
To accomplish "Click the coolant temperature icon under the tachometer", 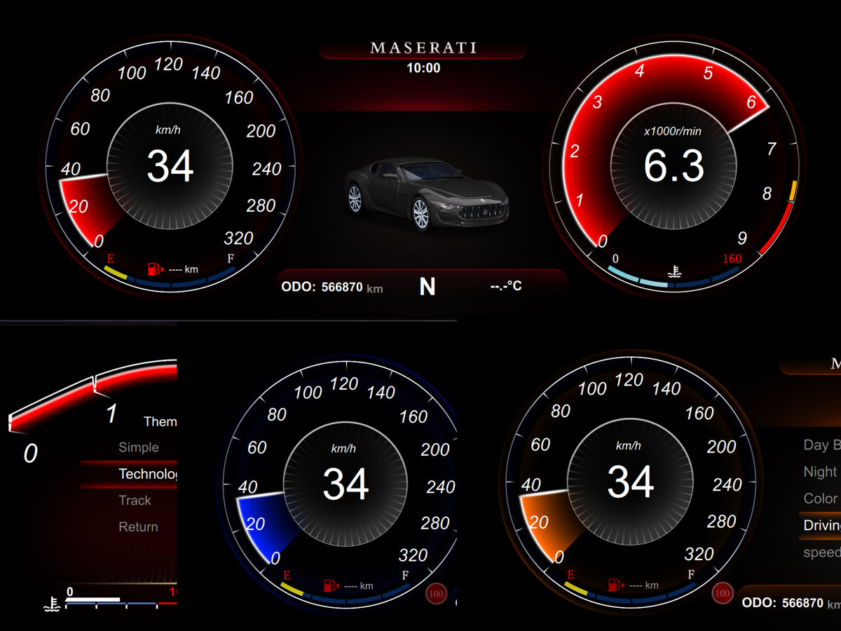I will click(x=674, y=271).
